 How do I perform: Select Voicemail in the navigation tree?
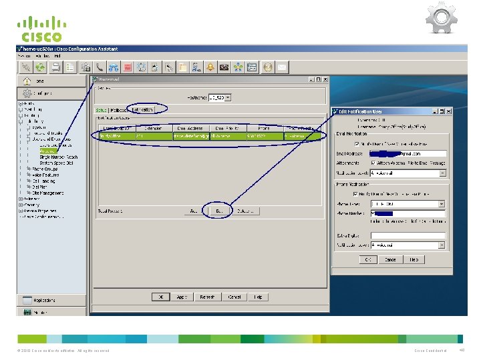(48, 151)
